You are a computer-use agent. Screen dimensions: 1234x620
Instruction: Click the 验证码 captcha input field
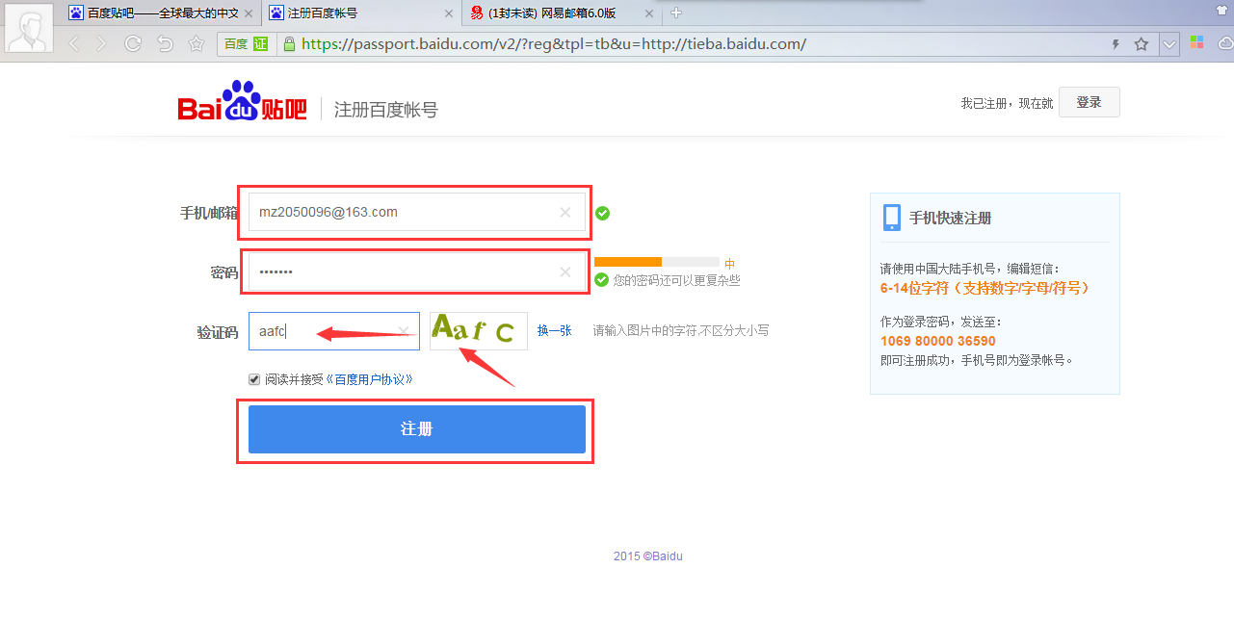point(333,331)
